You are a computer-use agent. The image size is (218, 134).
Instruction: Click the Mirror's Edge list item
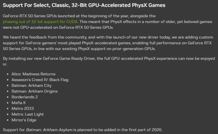coord(24,120)
